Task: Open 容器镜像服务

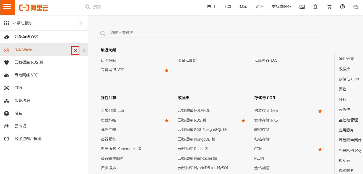Action: click(112, 158)
